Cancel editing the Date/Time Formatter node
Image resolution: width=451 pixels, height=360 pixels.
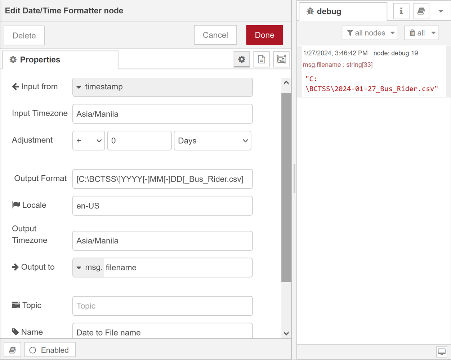pyautogui.click(x=215, y=35)
